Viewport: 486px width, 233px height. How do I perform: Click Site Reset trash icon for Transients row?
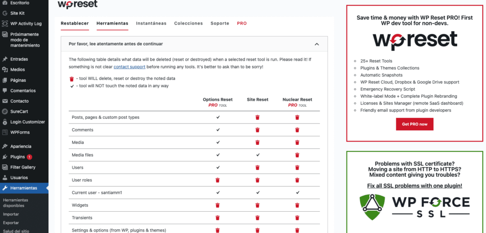click(258, 218)
